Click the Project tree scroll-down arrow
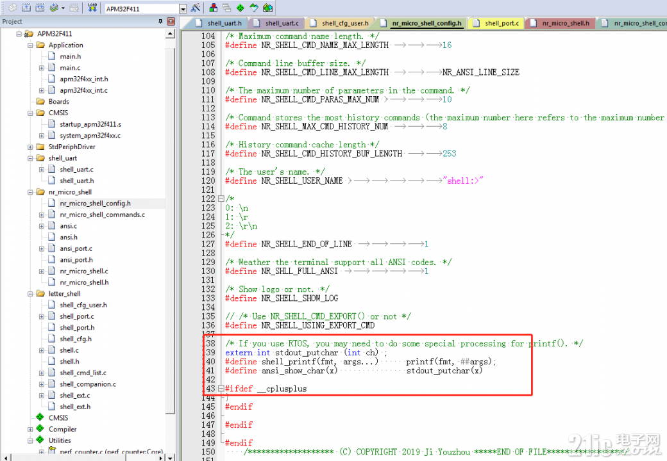The image size is (667, 461). (170, 458)
